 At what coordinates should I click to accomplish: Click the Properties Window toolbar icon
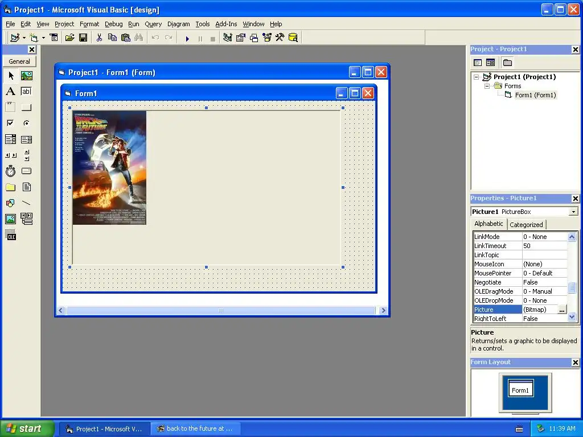pos(241,38)
